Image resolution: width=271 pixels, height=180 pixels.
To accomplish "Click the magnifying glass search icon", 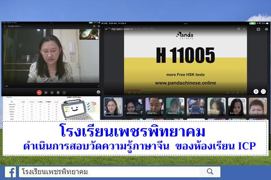I will [x=210, y=171].
